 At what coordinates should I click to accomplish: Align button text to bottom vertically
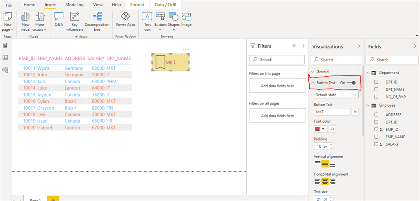[332, 164]
